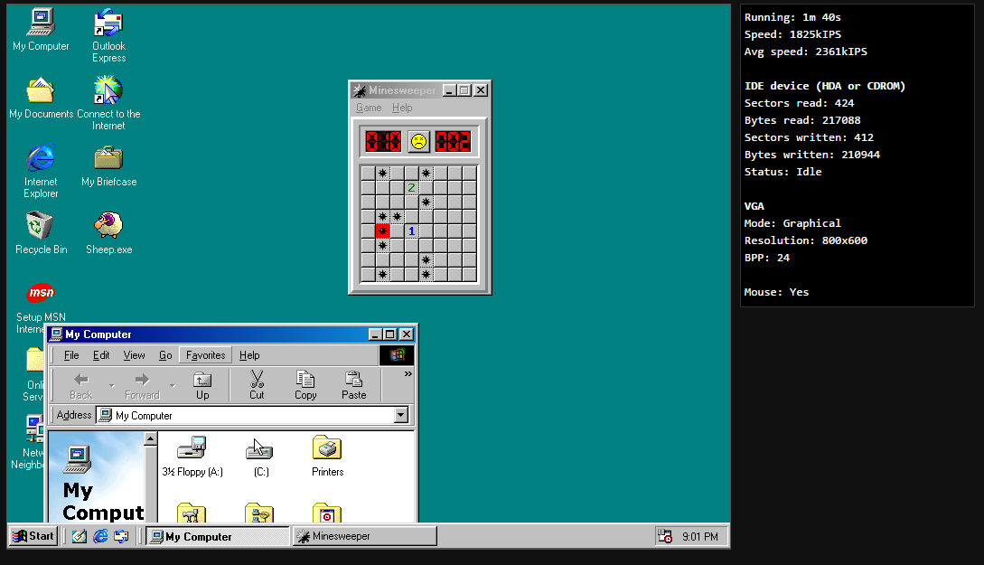Click the Minesweeper mine counter display
This screenshot has width=984, height=565.
[x=383, y=141]
